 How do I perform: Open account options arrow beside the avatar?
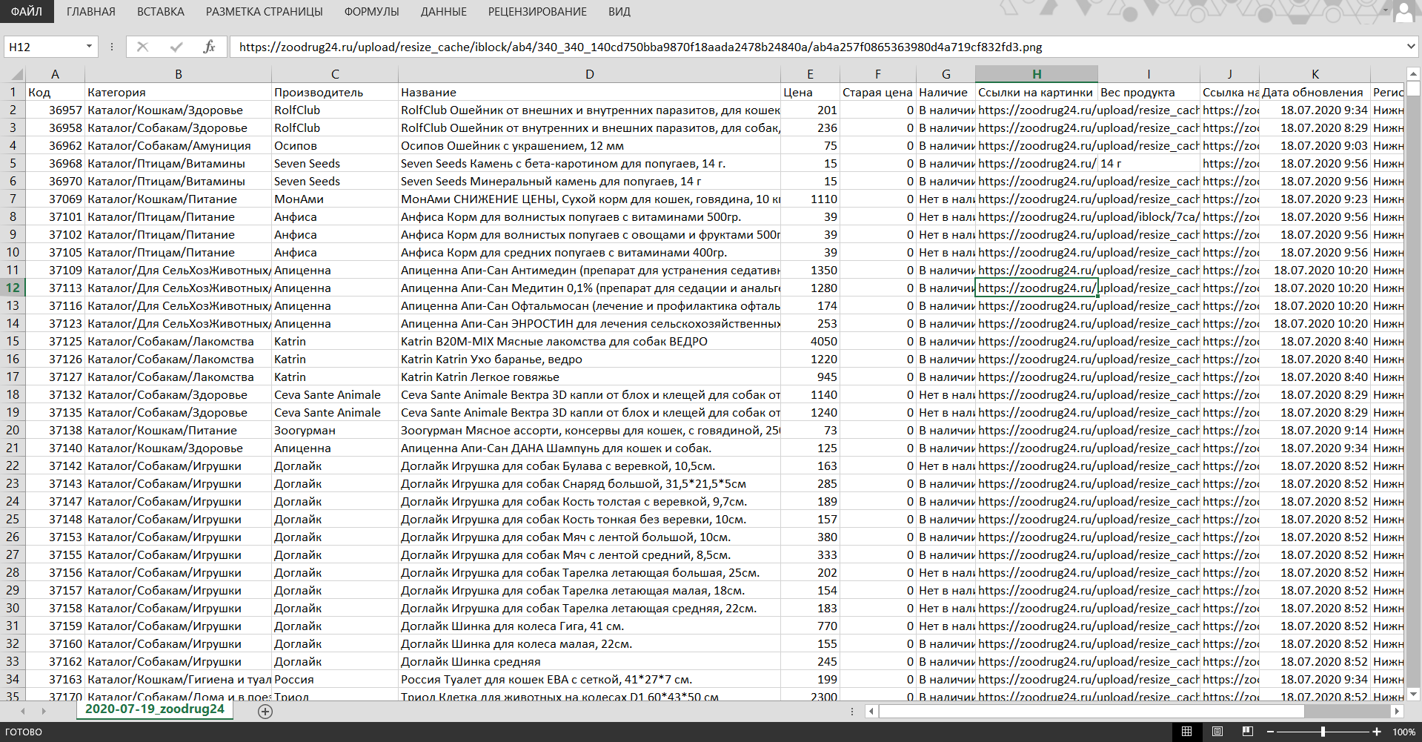click(x=1385, y=11)
